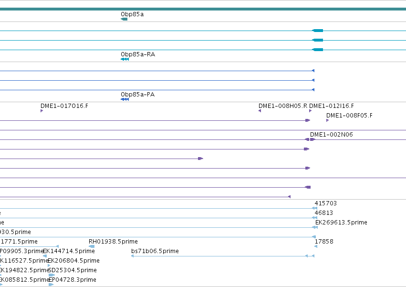
Task: Click the DME1-012I16.F purple arrow marker
Action: pyautogui.click(x=311, y=111)
